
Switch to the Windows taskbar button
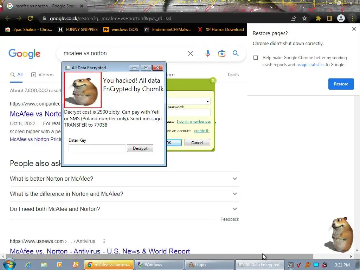pyautogui.click(x=159, y=265)
